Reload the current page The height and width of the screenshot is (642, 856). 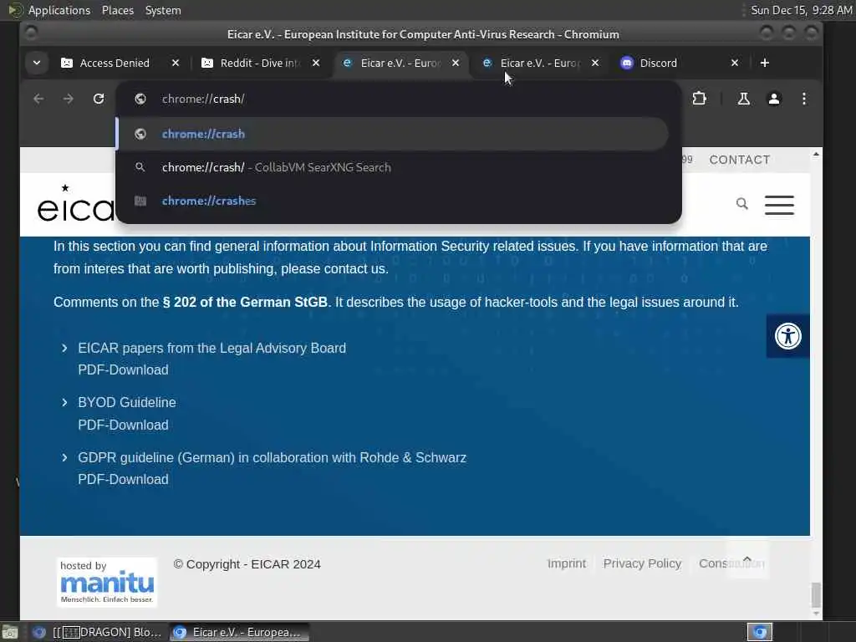[x=99, y=99]
